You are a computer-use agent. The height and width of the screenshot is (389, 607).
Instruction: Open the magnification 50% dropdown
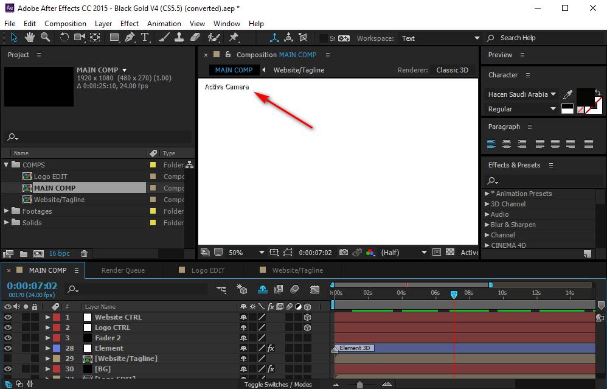[246, 253]
